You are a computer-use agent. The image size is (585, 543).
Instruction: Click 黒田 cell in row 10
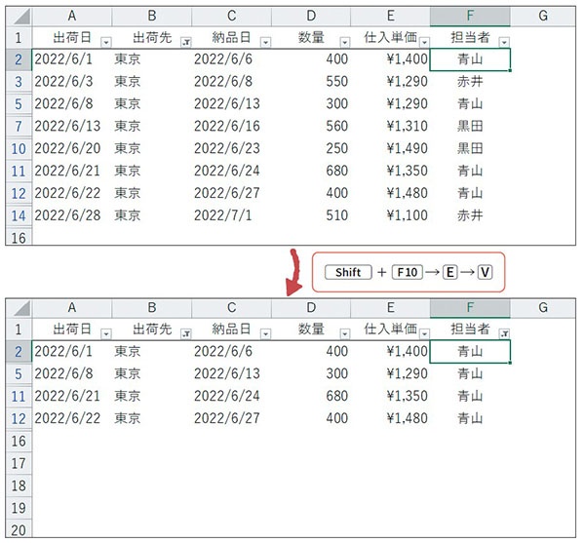point(470,149)
